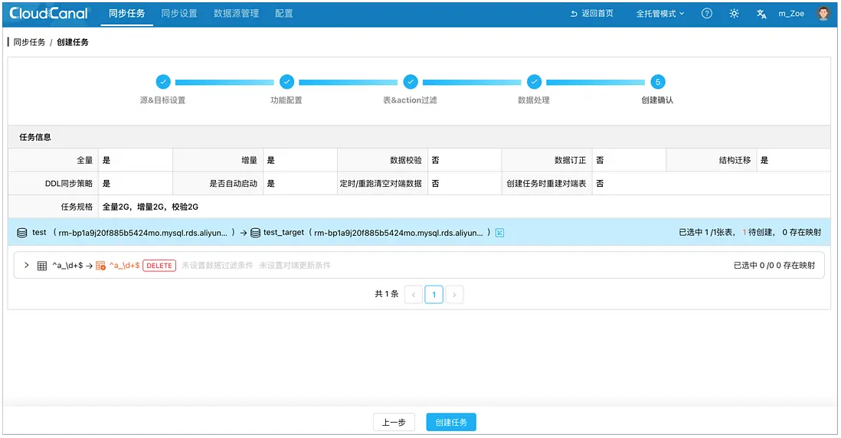Image resolution: width=841 pixels, height=438 pixels.
Task: Expand the ^a_\d+$ table row
Action: [x=26, y=266]
